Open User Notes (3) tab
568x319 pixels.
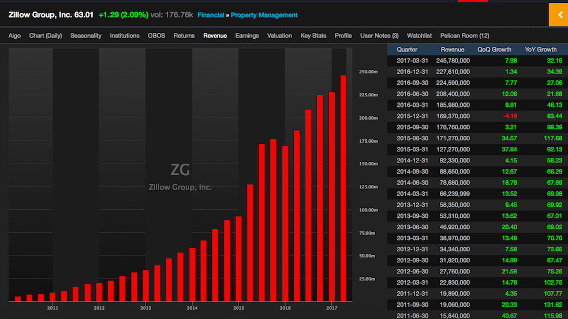pyautogui.click(x=379, y=35)
